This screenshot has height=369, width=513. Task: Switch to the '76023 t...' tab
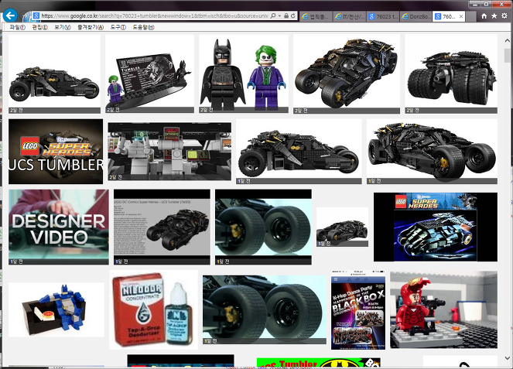pos(383,16)
